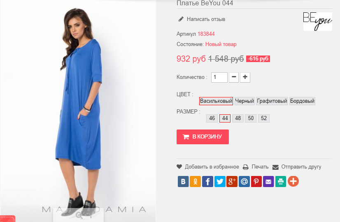Pick the Бордовый color
Viewport: 340px width, 222px height.
(x=302, y=101)
